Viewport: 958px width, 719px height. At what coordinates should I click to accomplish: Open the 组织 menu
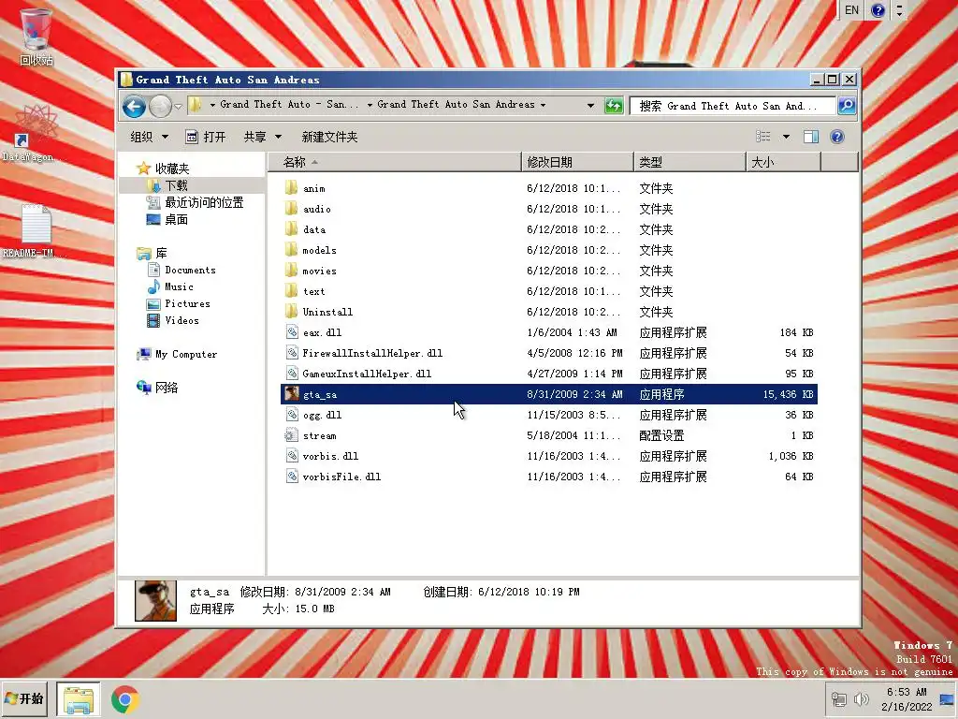pyautogui.click(x=149, y=137)
